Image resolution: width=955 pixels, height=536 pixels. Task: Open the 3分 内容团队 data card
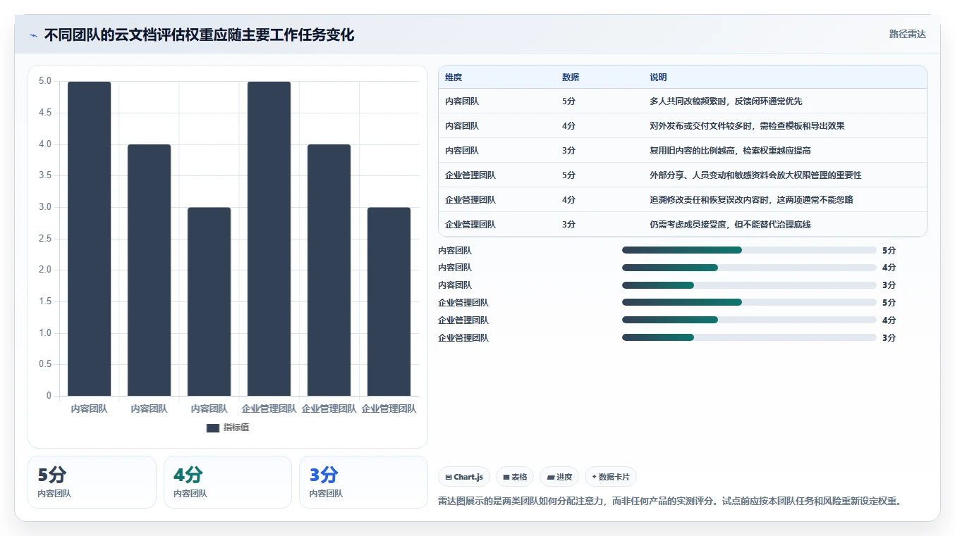point(363,482)
